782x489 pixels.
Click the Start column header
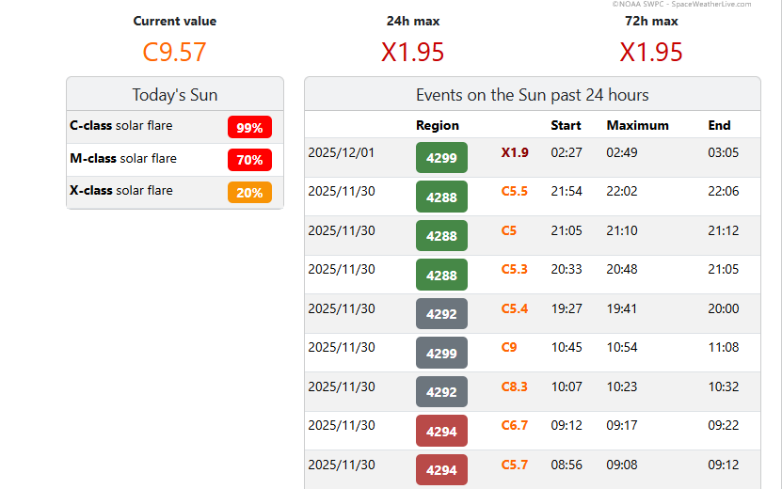(566, 125)
